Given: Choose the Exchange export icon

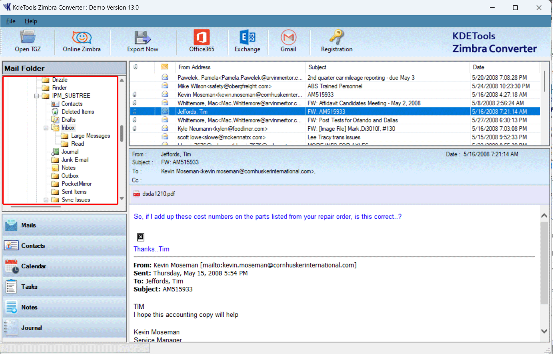Looking at the screenshot, I should tap(247, 41).
